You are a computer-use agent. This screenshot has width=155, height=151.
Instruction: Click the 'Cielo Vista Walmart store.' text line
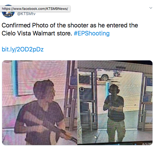tap(37, 33)
